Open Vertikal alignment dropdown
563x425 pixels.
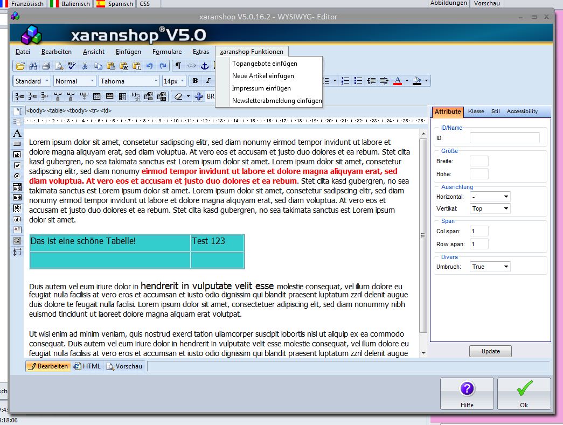(490, 208)
